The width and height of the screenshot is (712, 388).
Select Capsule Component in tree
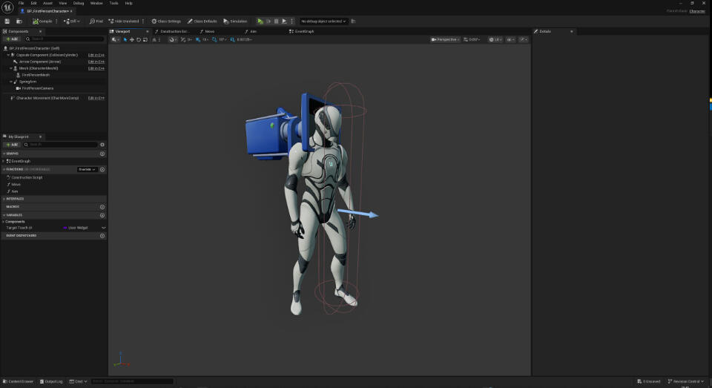47,55
